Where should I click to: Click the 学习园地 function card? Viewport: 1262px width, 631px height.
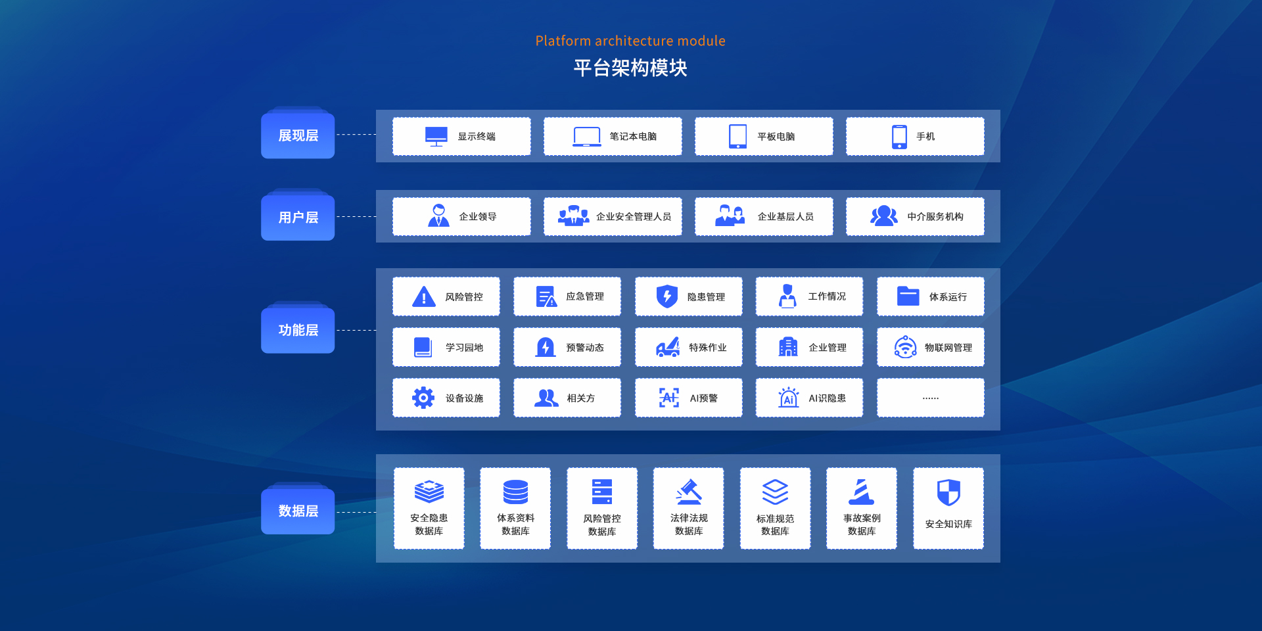coord(446,347)
